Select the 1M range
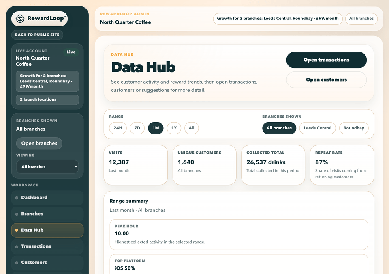The width and height of the screenshot is (389, 274). click(x=156, y=128)
